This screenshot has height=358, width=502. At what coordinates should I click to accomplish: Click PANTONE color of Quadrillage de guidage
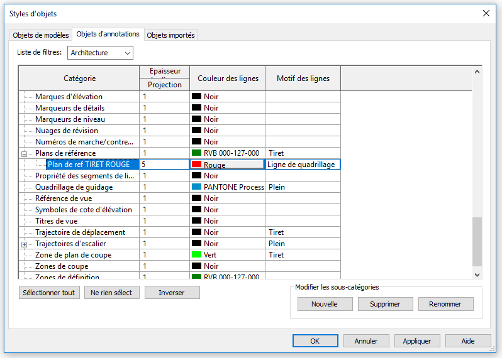[227, 187]
